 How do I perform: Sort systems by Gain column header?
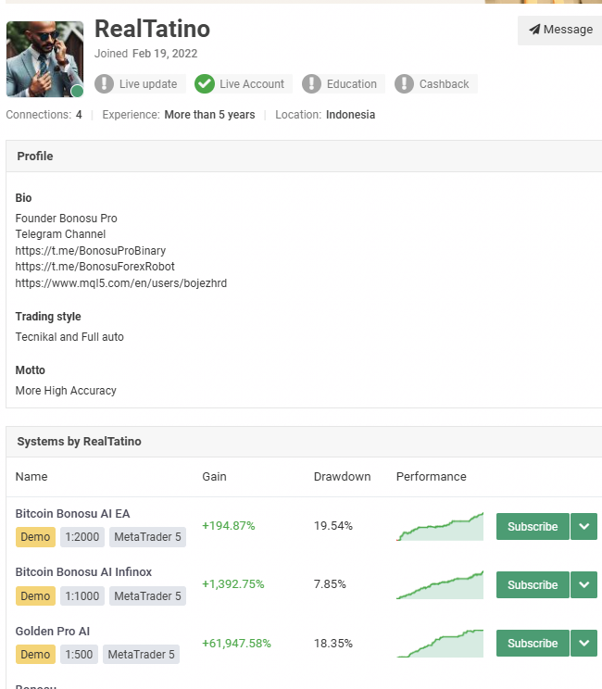tap(214, 477)
